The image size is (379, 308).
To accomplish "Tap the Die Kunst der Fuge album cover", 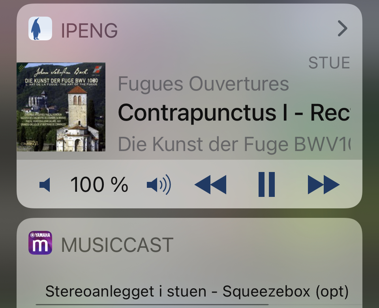I will (x=61, y=107).
